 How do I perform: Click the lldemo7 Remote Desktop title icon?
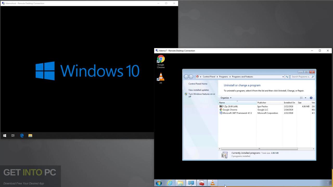pos(157,51)
